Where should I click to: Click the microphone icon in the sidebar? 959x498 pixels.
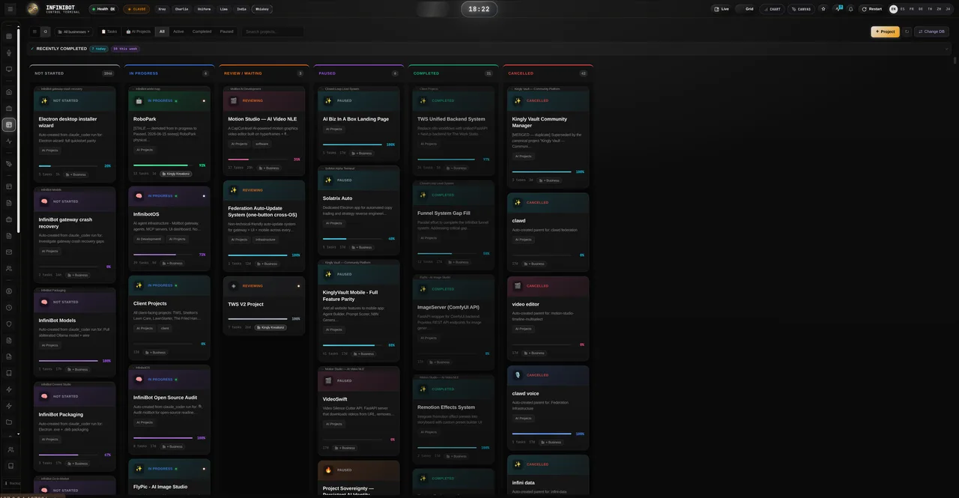[9, 52]
